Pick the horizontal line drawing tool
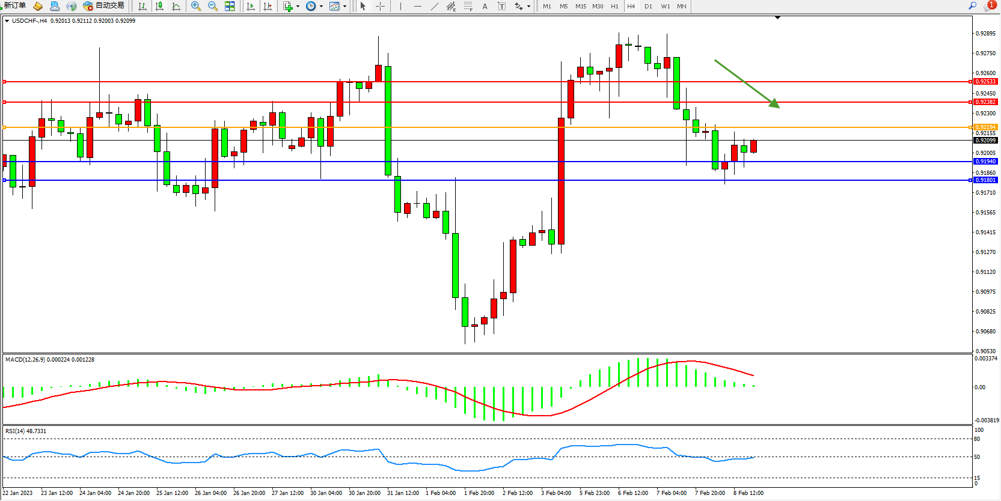The height and width of the screenshot is (501, 1001). pos(417,6)
